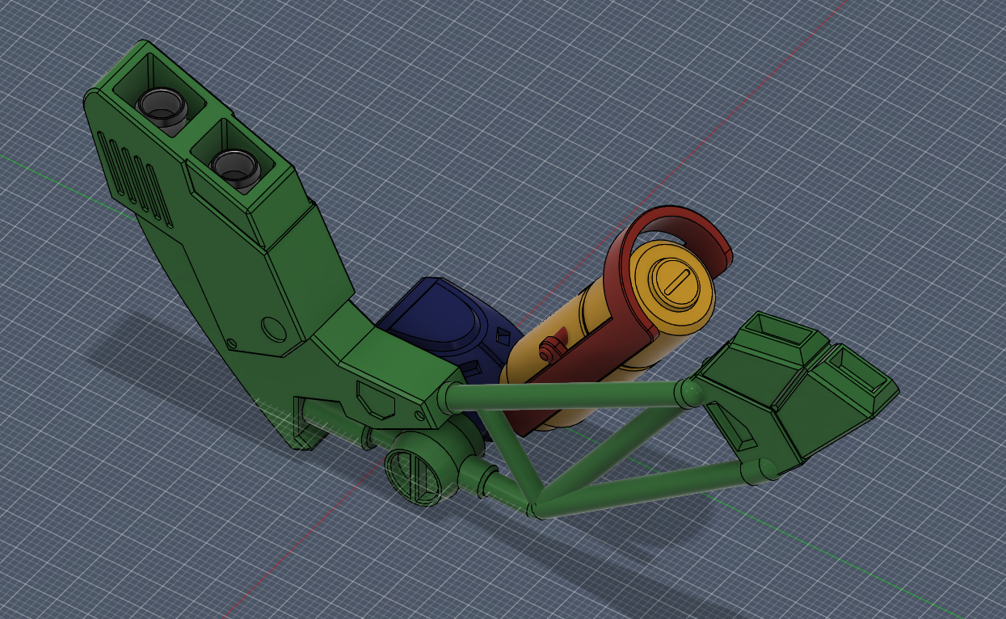Select the left recess on right green pod
1006x619 pixels.
tap(777, 331)
